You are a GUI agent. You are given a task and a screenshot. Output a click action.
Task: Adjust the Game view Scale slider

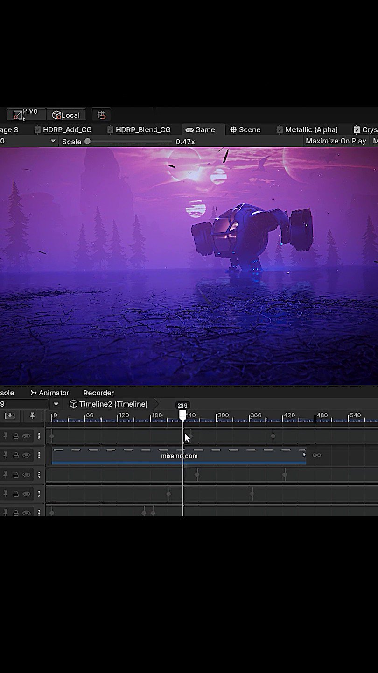pyautogui.click(x=88, y=142)
